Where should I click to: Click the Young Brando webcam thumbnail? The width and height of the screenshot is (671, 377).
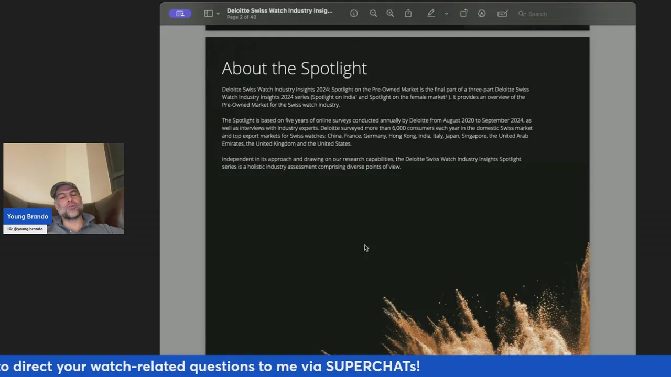(63, 188)
